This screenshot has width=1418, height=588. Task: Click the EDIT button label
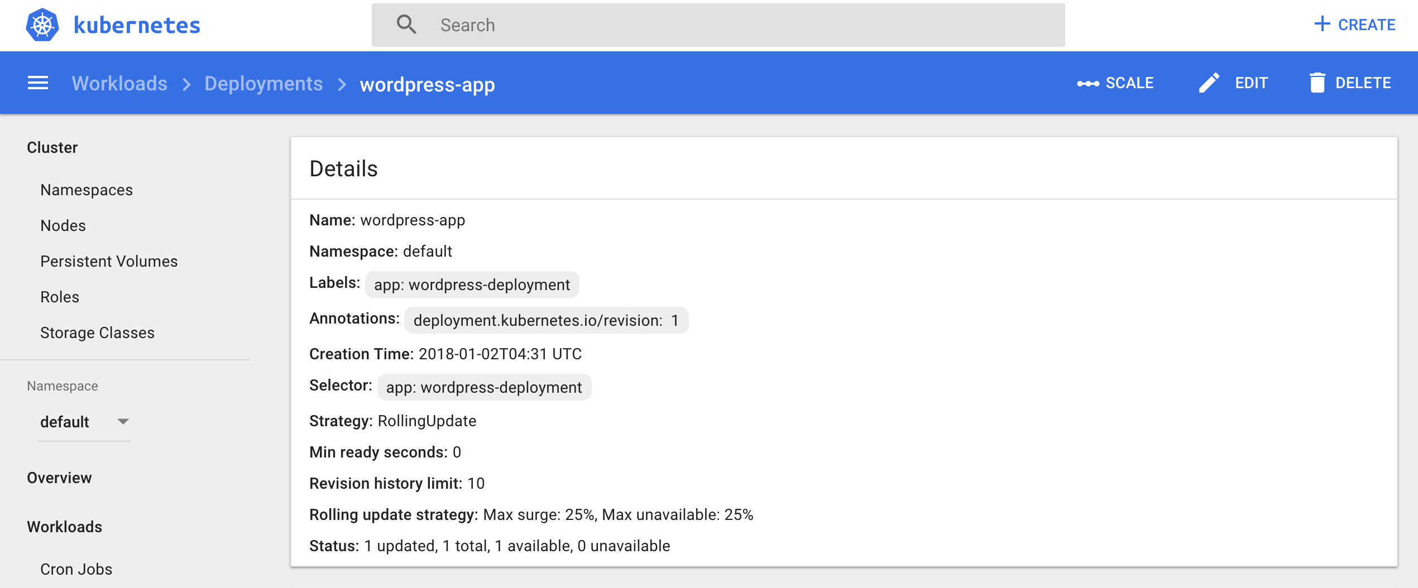pos(1251,83)
